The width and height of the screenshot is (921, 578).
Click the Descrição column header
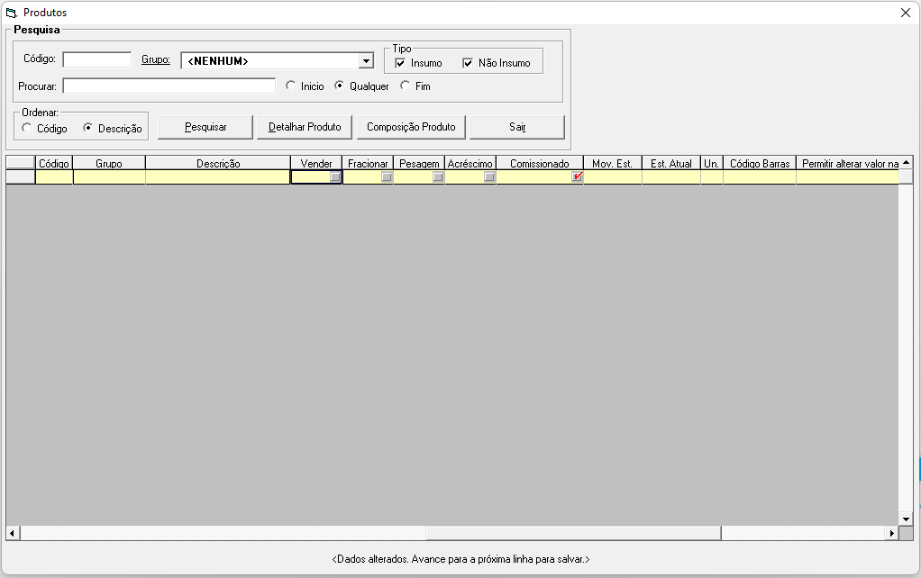point(218,163)
